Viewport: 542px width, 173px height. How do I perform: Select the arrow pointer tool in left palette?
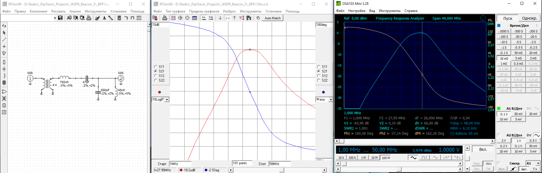point(4,33)
